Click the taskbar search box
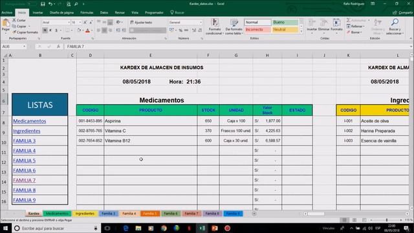Viewport: 414px width, 233px height. pyautogui.click(x=56, y=228)
